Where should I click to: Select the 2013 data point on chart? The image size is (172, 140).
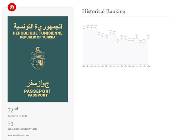tap(110, 33)
